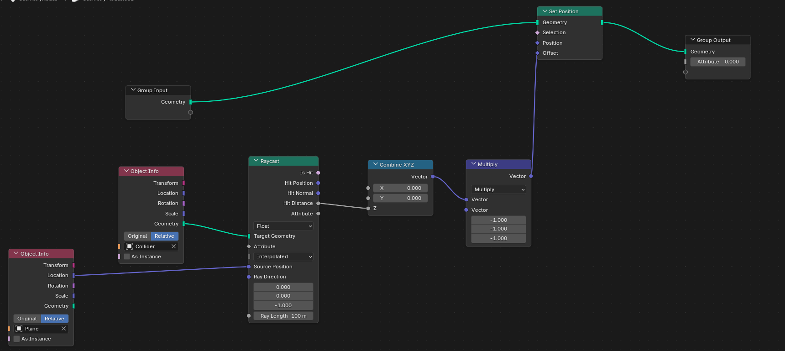
Task: Click the Hit Normal output socket
Action: pos(318,193)
